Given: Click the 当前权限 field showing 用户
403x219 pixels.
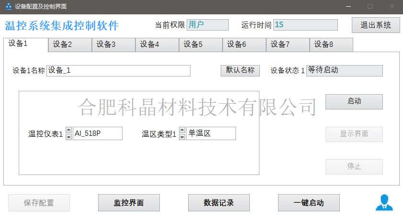Looking at the screenshot, I should (207, 25).
